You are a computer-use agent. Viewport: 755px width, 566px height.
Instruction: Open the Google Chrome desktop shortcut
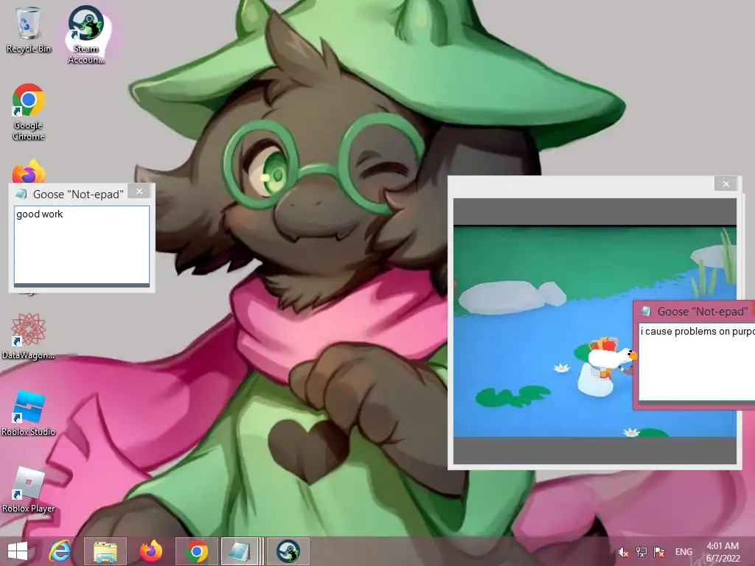[x=29, y=112]
